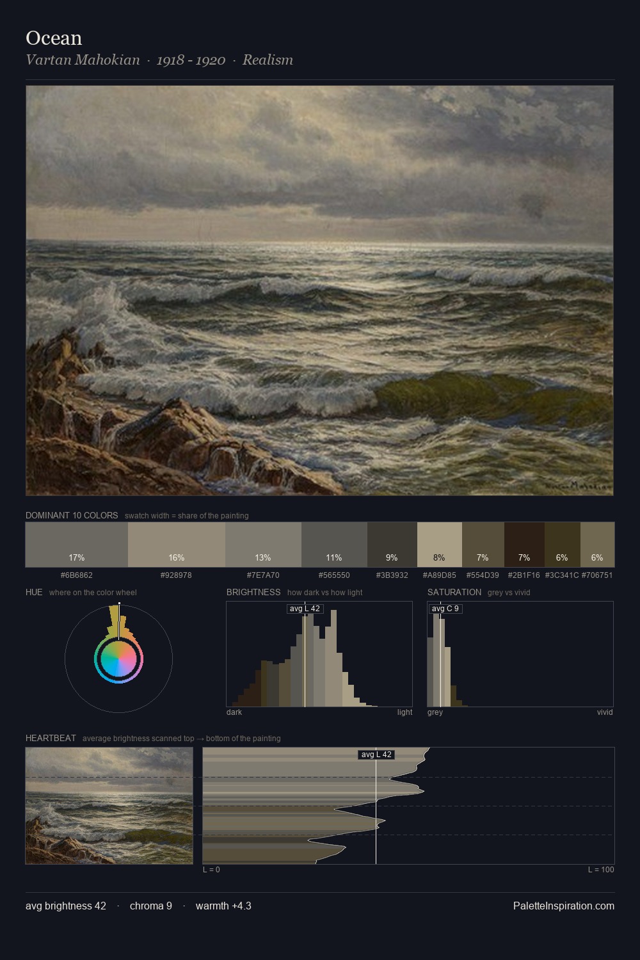The image size is (640, 960).
Task: Click the artist name 'Vartan Mahokian'
Action: click(x=83, y=60)
